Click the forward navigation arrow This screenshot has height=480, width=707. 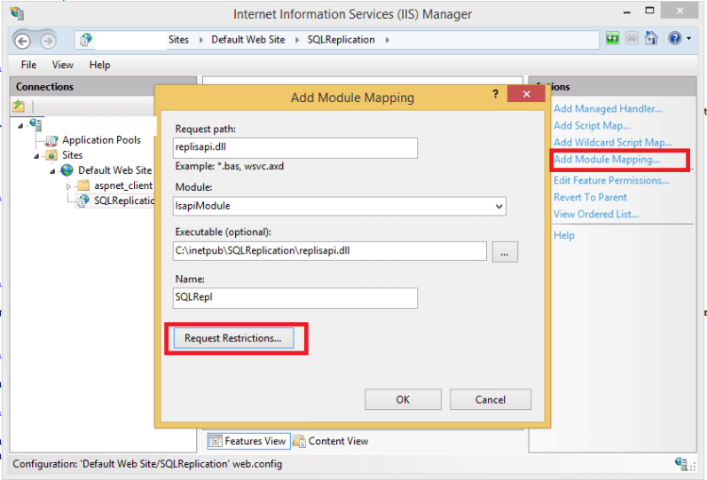pos(46,40)
